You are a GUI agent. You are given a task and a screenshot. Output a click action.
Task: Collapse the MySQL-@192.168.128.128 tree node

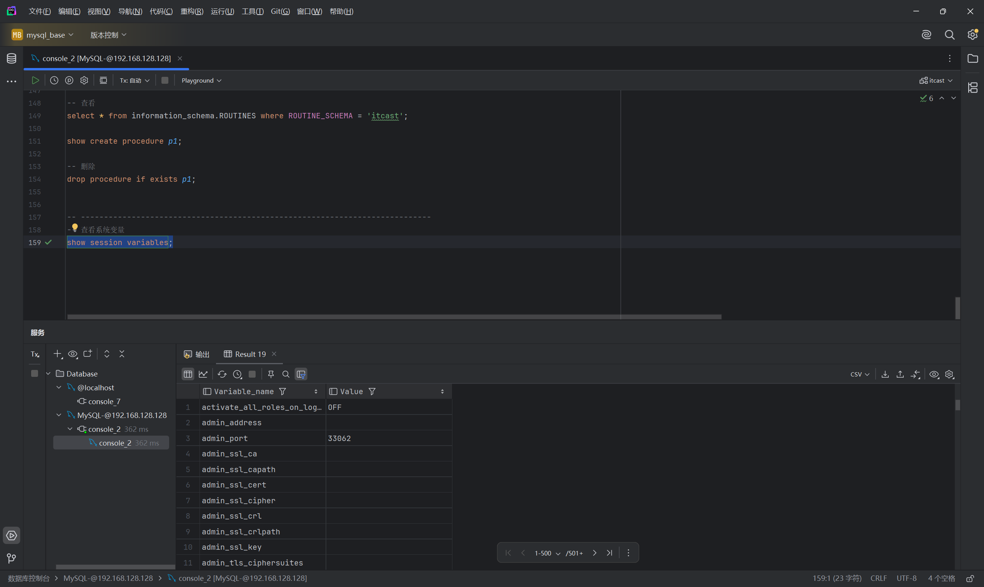59,415
